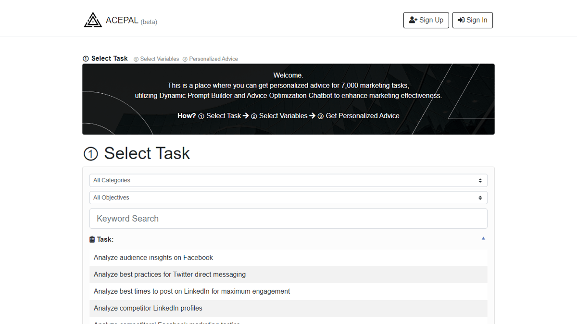
Task: Click the Sign Up button
Action: click(426, 20)
